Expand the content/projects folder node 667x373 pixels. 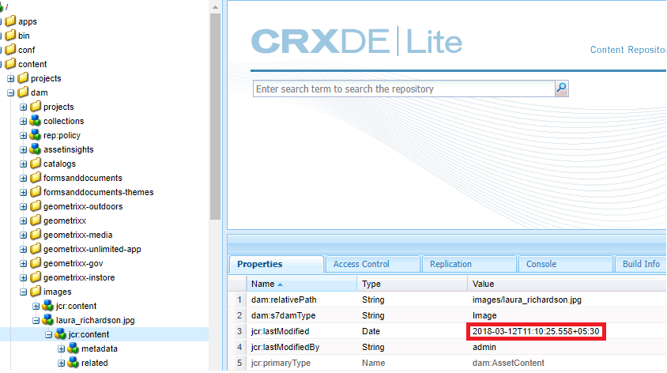tap(10, 79)
